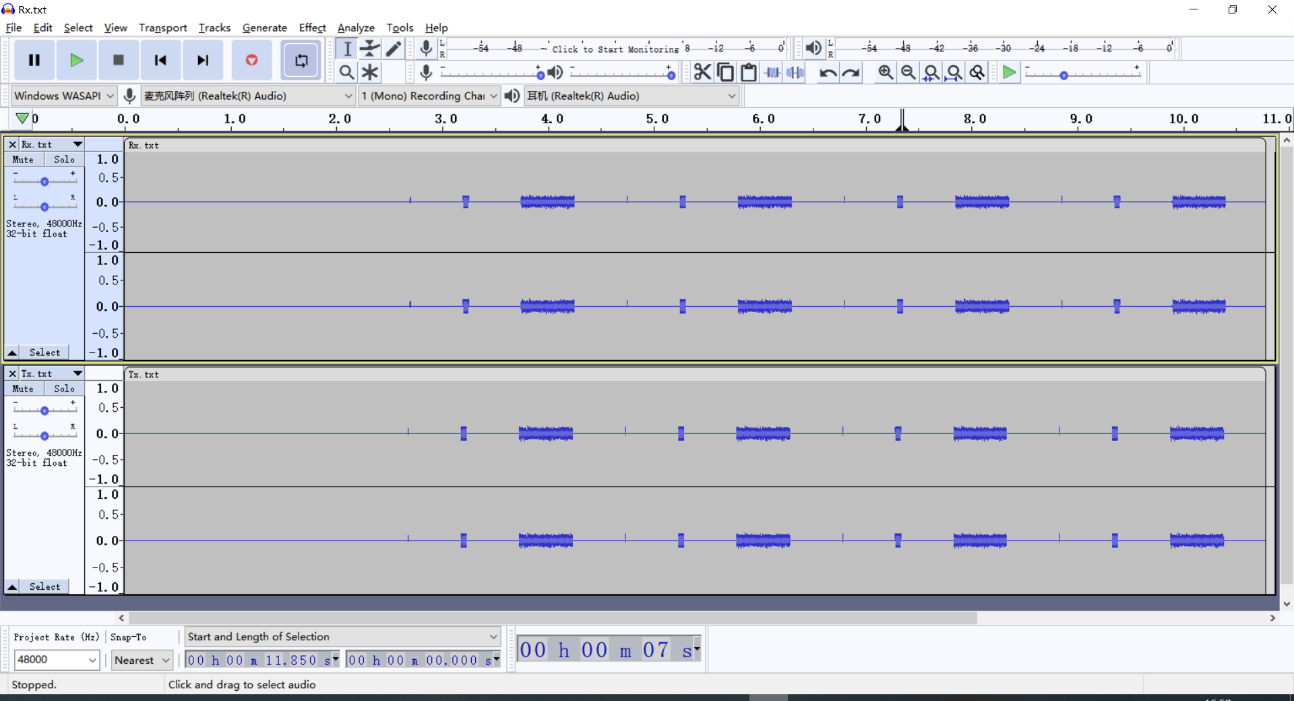Click the Silence audio icon
Screen dimensions: 1294x701
(x=795, y=72)
